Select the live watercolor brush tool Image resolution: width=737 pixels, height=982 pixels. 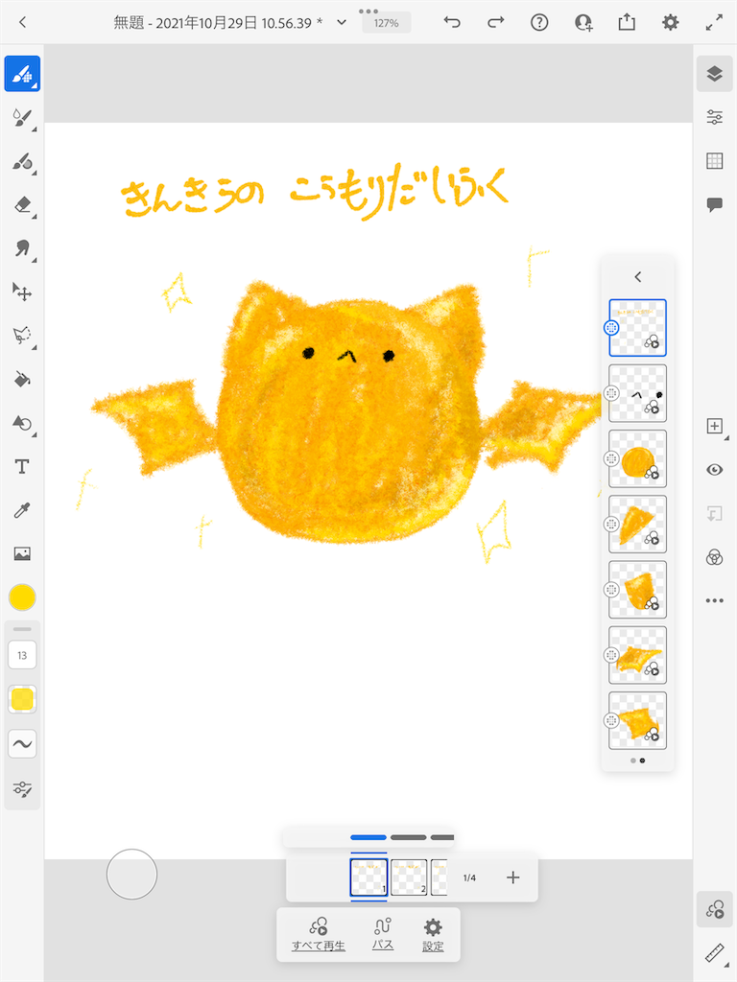click(23, 118)
